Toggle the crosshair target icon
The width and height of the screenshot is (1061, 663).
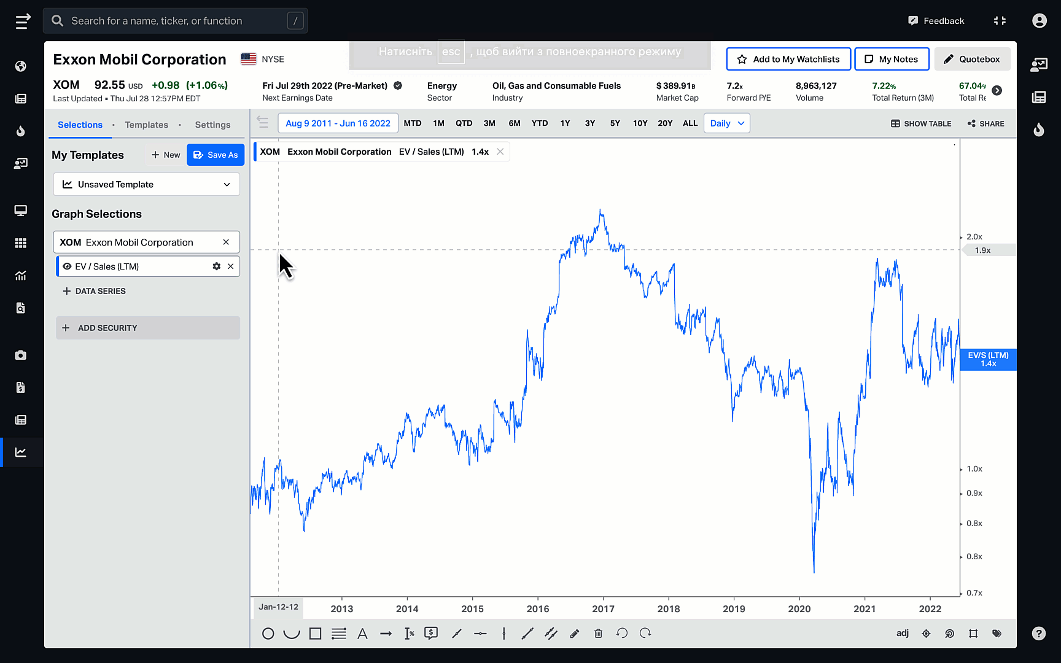pos(926,634)
